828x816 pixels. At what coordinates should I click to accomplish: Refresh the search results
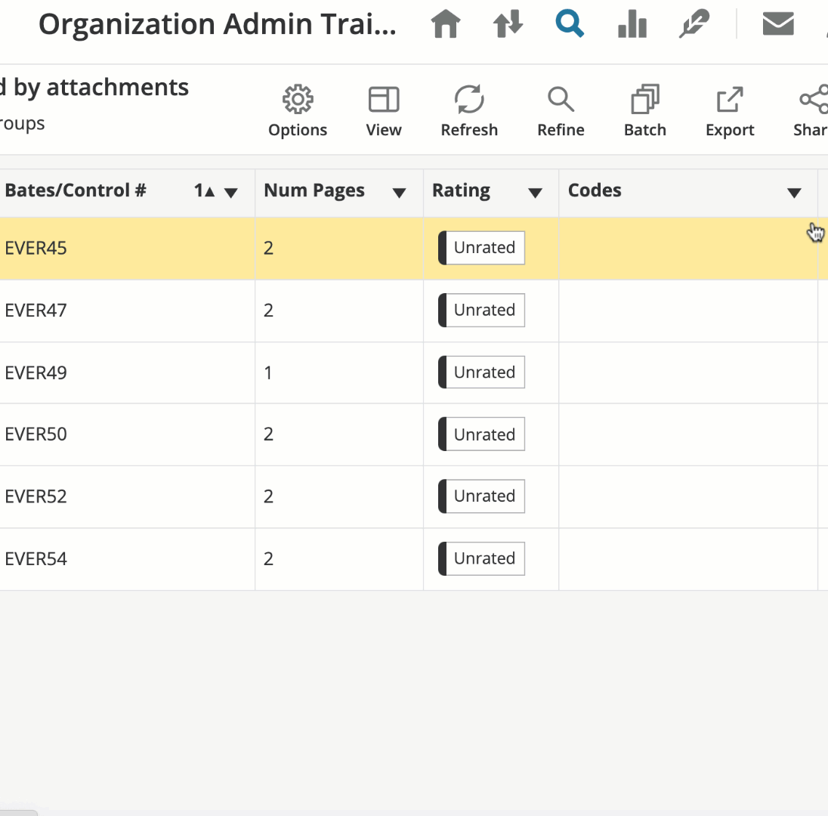point(469,111)
